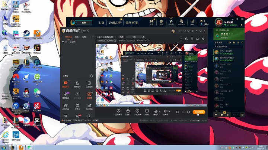Toggle the League voice microphone icon at bottom
Image resolution: width=268 pixels, height=150 pixels.
228,115
